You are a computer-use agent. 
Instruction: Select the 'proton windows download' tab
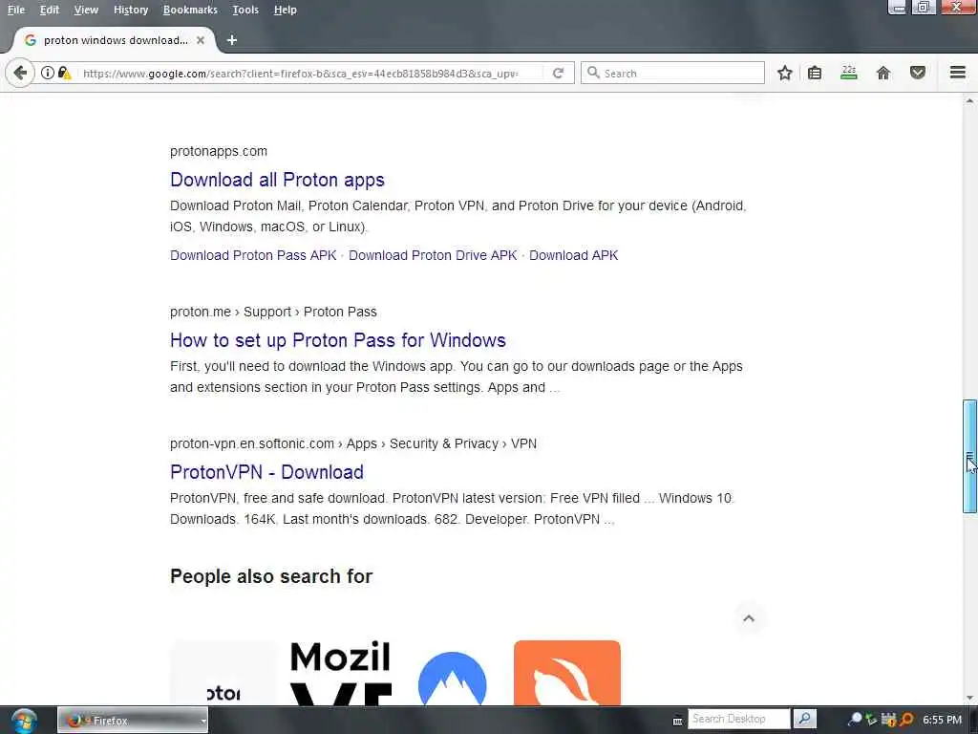point(116,40)
